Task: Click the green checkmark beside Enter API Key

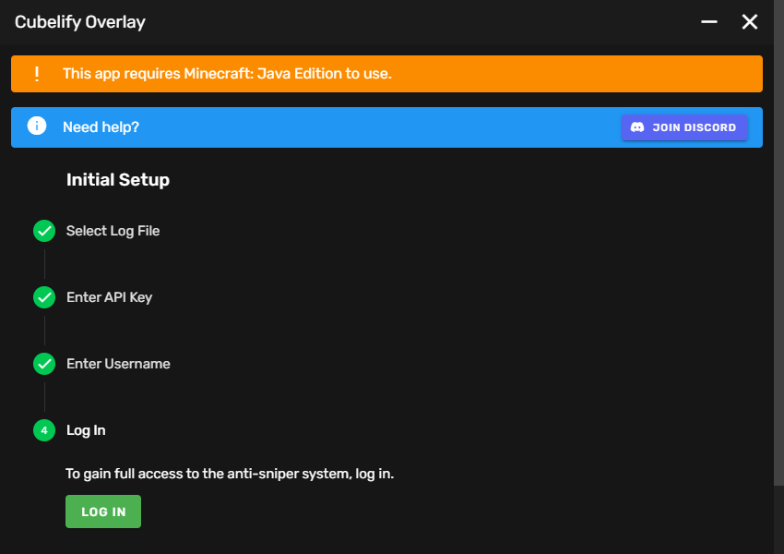Action: (x=44, y=297)
